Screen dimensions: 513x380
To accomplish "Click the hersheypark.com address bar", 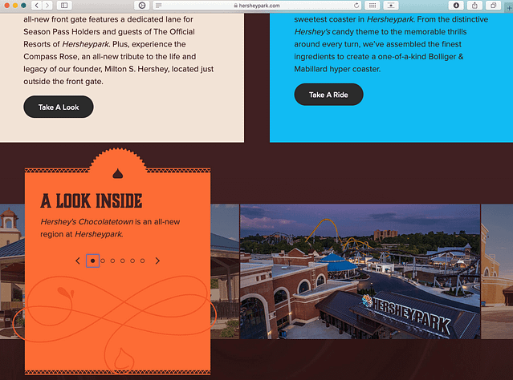I will tap(257, 6).
